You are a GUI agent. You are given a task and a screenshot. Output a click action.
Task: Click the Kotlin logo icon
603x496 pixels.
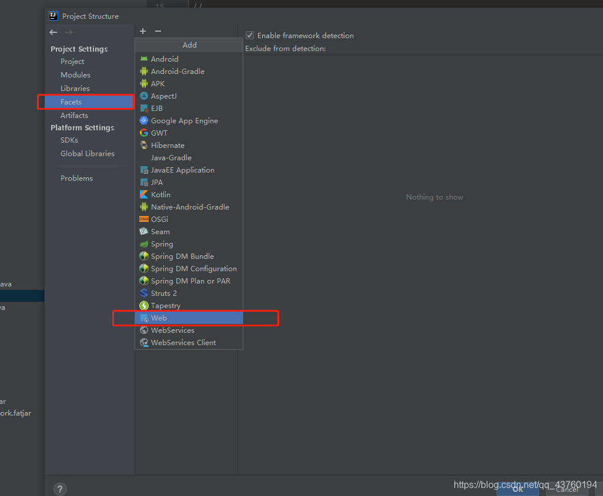click(144, 194)
